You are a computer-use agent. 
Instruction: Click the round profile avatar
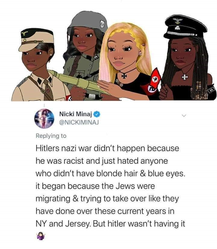pos(44,119)
